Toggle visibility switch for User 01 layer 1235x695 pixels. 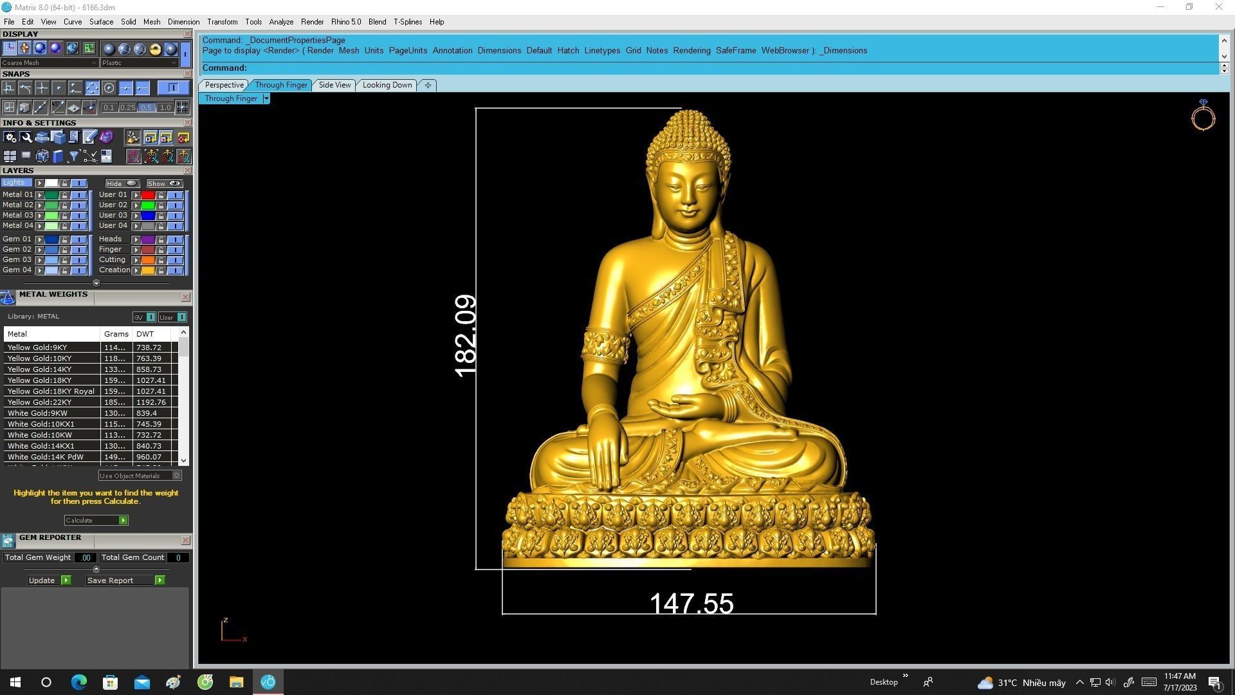tap(176, 194)
